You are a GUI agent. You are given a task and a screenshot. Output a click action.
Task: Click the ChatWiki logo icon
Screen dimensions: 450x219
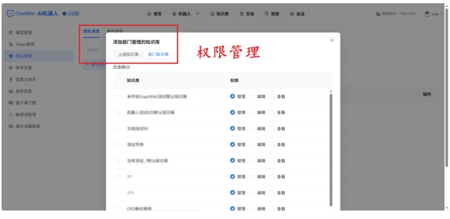click(x=11, y=14)
